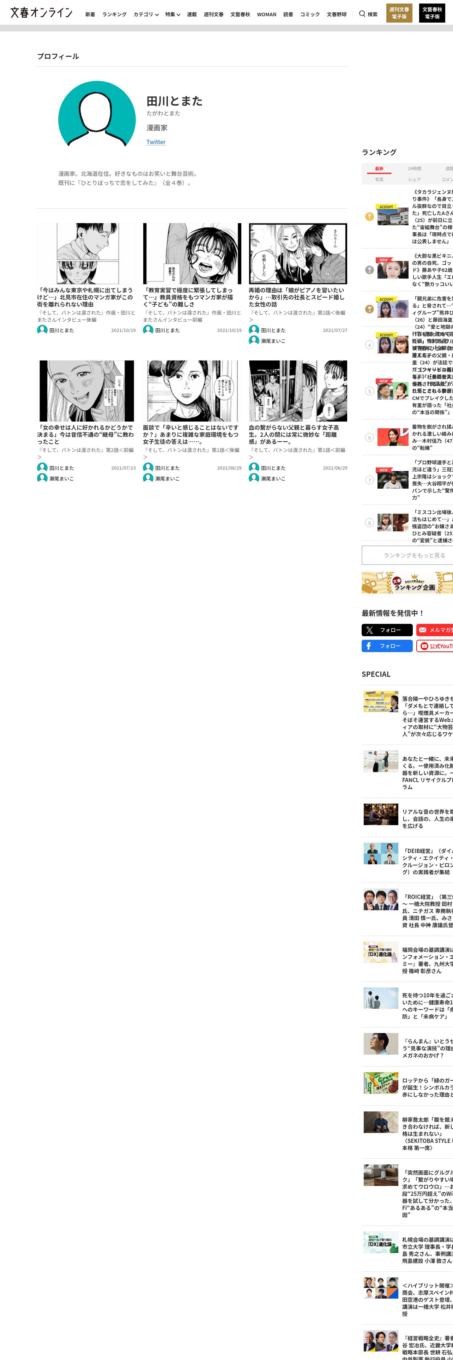453x1360 pixels.
Task: Open ranking item 木村佳乃 転機 article
Action: (433, 437)
